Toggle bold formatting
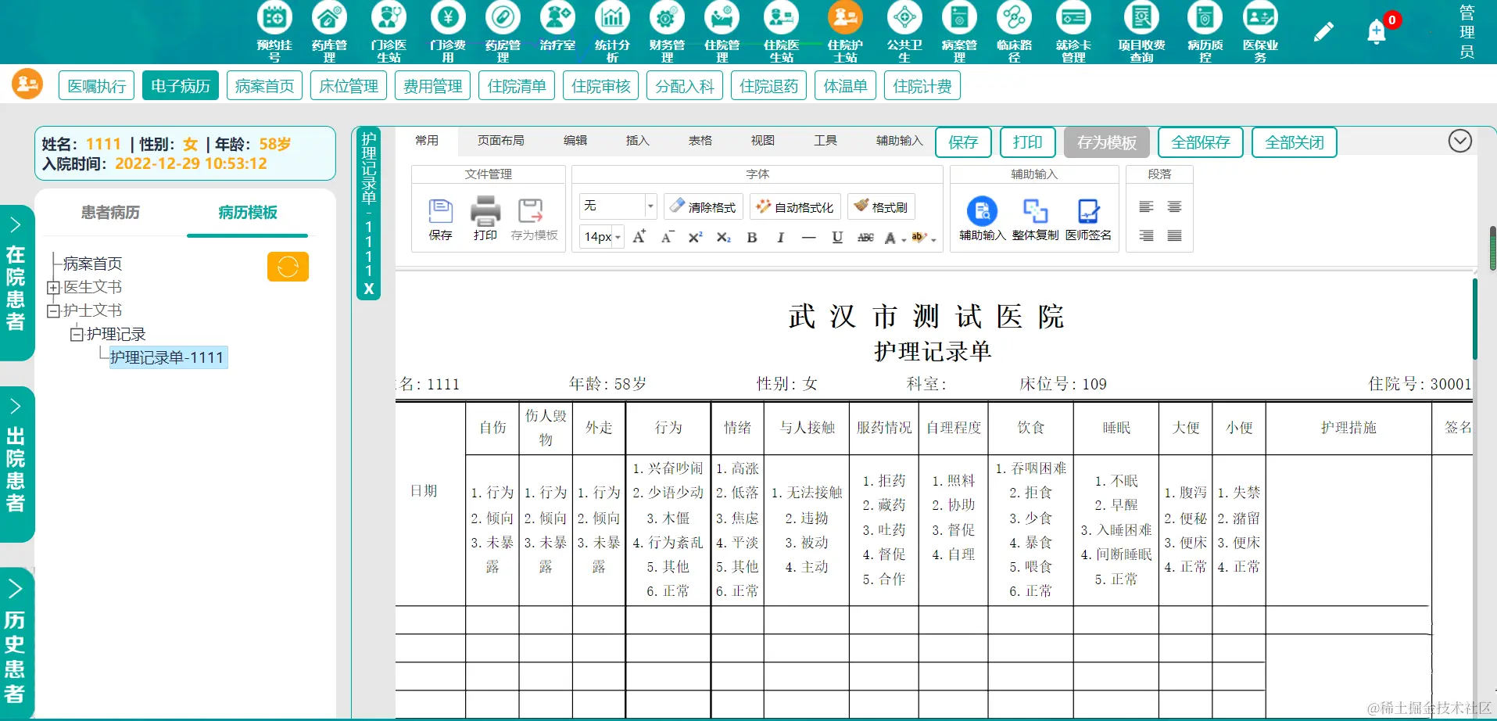 point(752,237)
